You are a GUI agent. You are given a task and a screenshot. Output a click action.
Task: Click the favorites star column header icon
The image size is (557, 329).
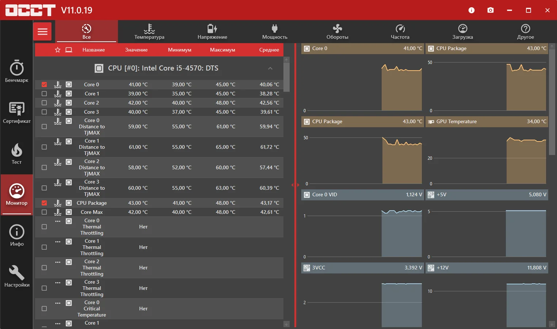click(58, 50)
